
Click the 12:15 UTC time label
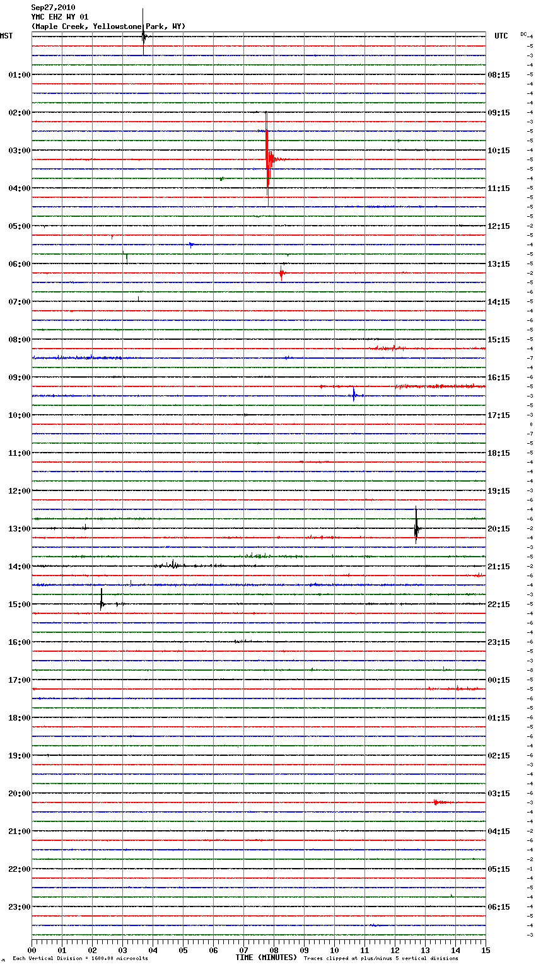pos(499,226)
